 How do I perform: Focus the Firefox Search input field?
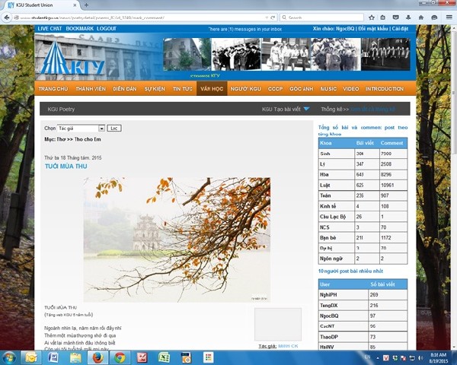(321, 17)
